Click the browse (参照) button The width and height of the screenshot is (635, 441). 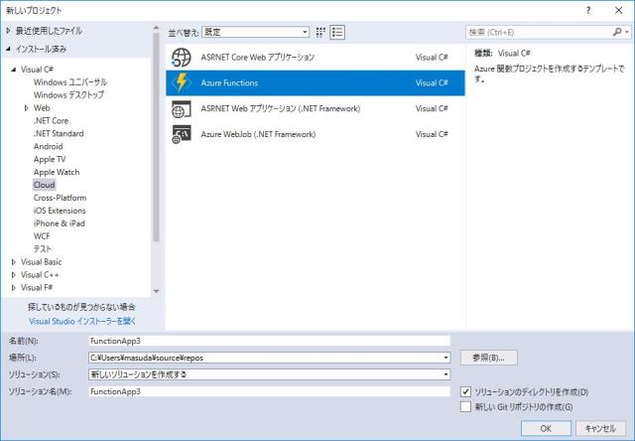488,358
